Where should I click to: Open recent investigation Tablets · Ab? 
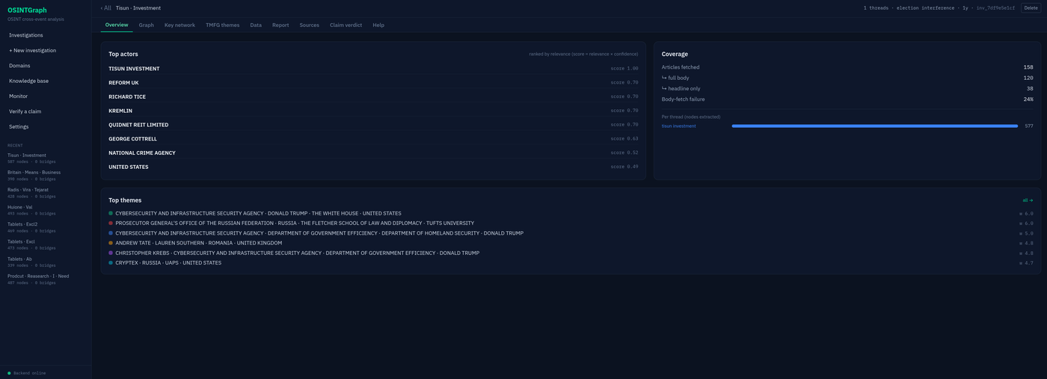[x=46, y=262]
